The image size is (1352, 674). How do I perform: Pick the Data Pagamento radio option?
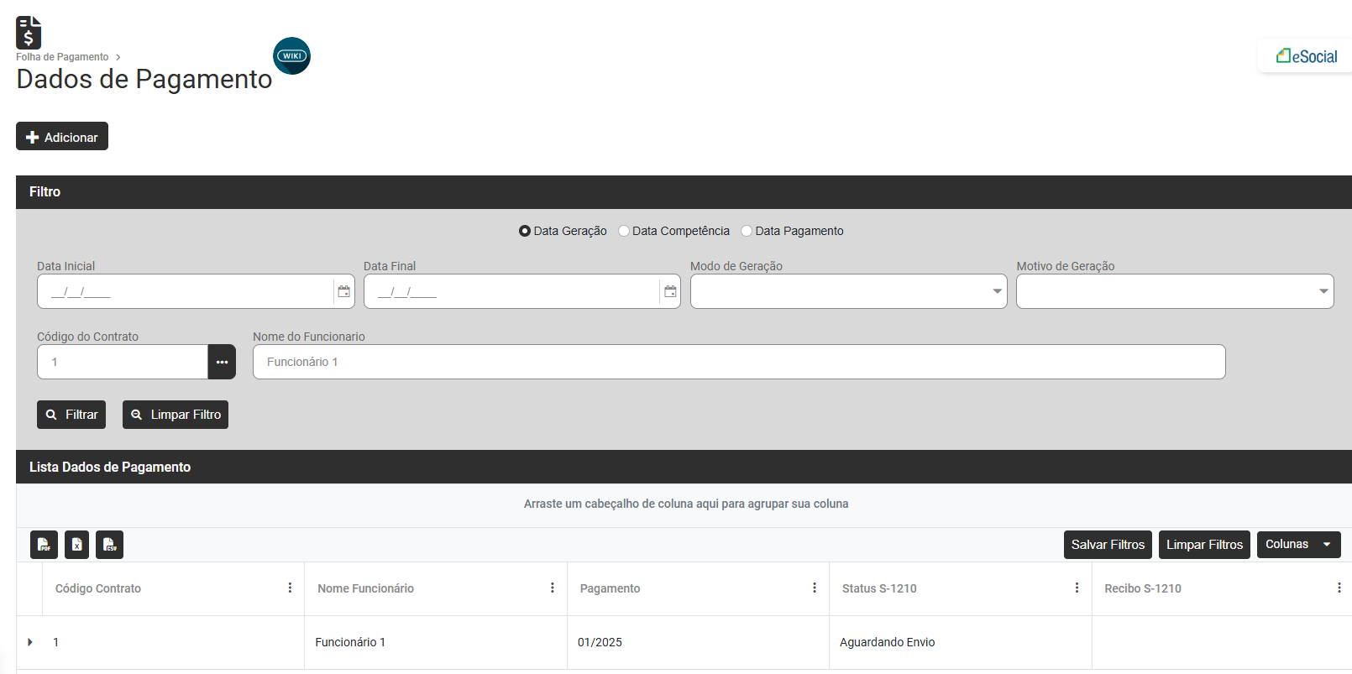(x=747, y=231)
